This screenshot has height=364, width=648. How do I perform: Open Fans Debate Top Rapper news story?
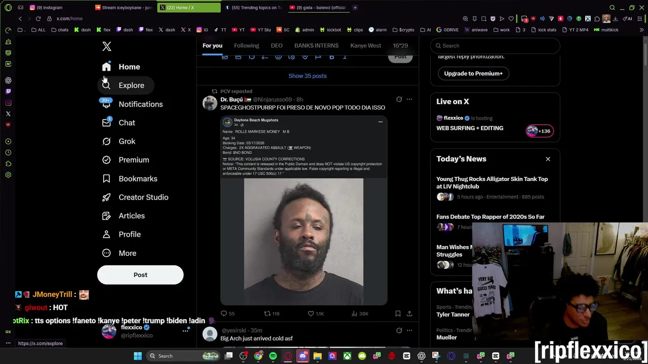[491, 217]
